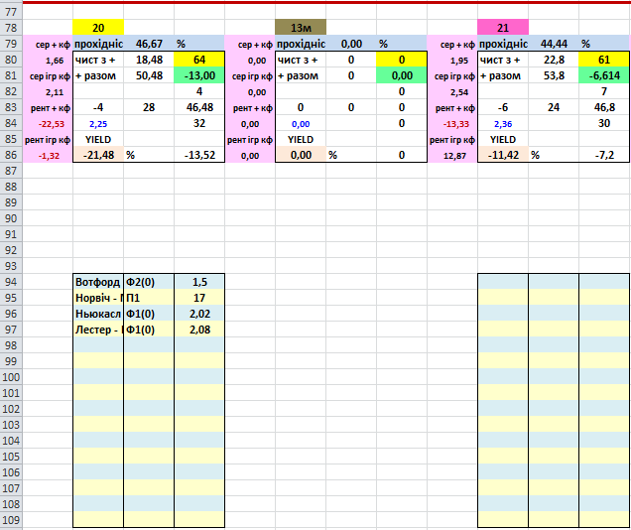Click the red value -22,53
Image resolution: width=631 pixels, height=530 pixels.
48,123
